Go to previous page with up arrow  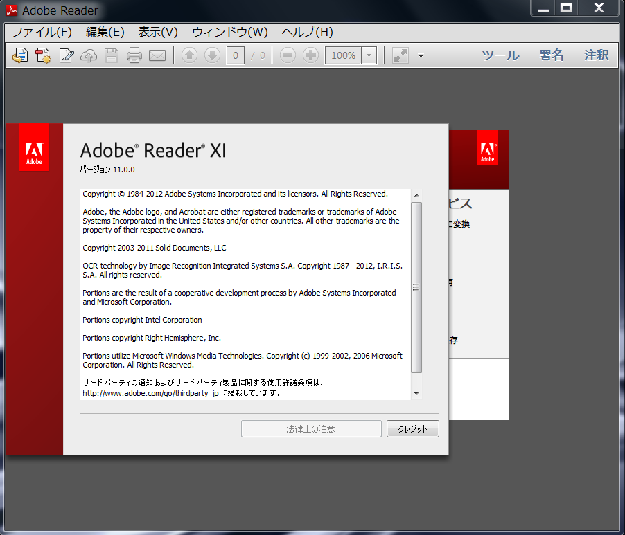190,55
